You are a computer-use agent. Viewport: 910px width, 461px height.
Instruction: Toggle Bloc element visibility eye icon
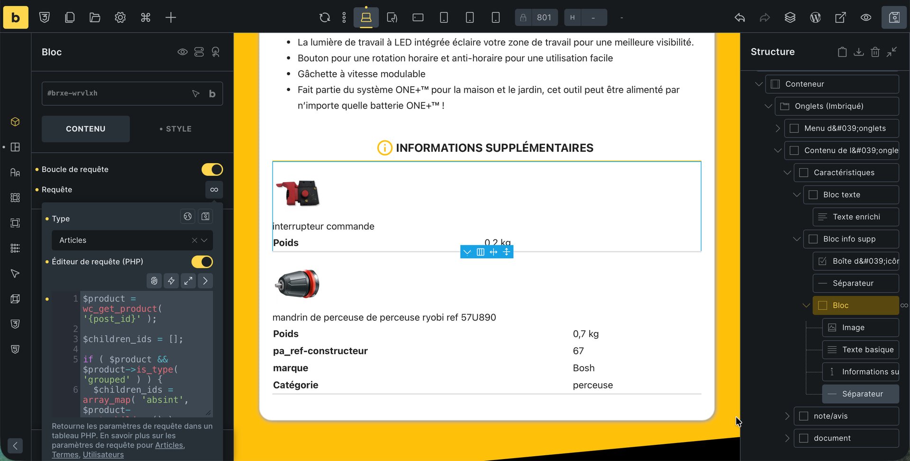(182, 52)
